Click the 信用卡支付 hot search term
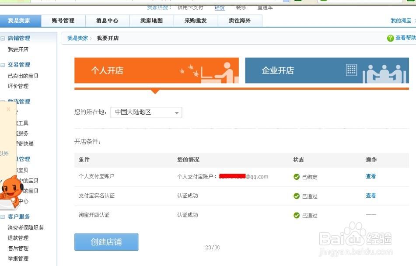 click(x=190, y=7)
